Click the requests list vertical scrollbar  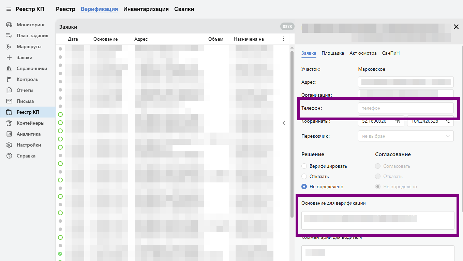292,133
